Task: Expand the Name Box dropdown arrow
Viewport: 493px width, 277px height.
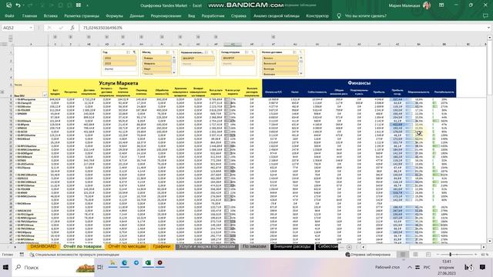Action: [x=31, y=28]
